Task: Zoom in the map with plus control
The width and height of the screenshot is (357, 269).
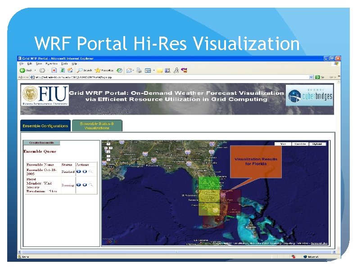Action: pyautogui.click(x=108, y=156)
